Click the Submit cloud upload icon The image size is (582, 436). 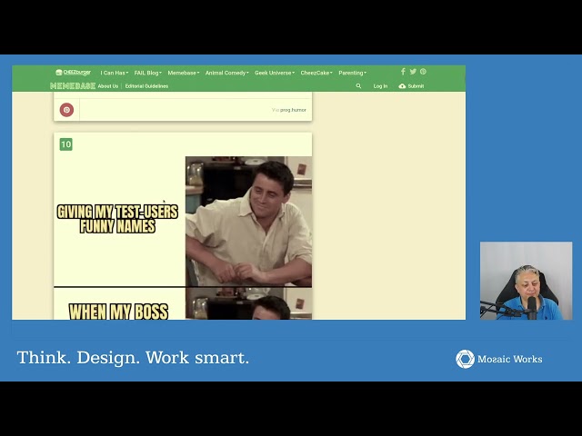click(402, 86)
